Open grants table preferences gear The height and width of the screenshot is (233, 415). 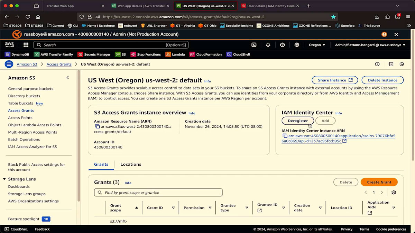(x=394, y=192)
